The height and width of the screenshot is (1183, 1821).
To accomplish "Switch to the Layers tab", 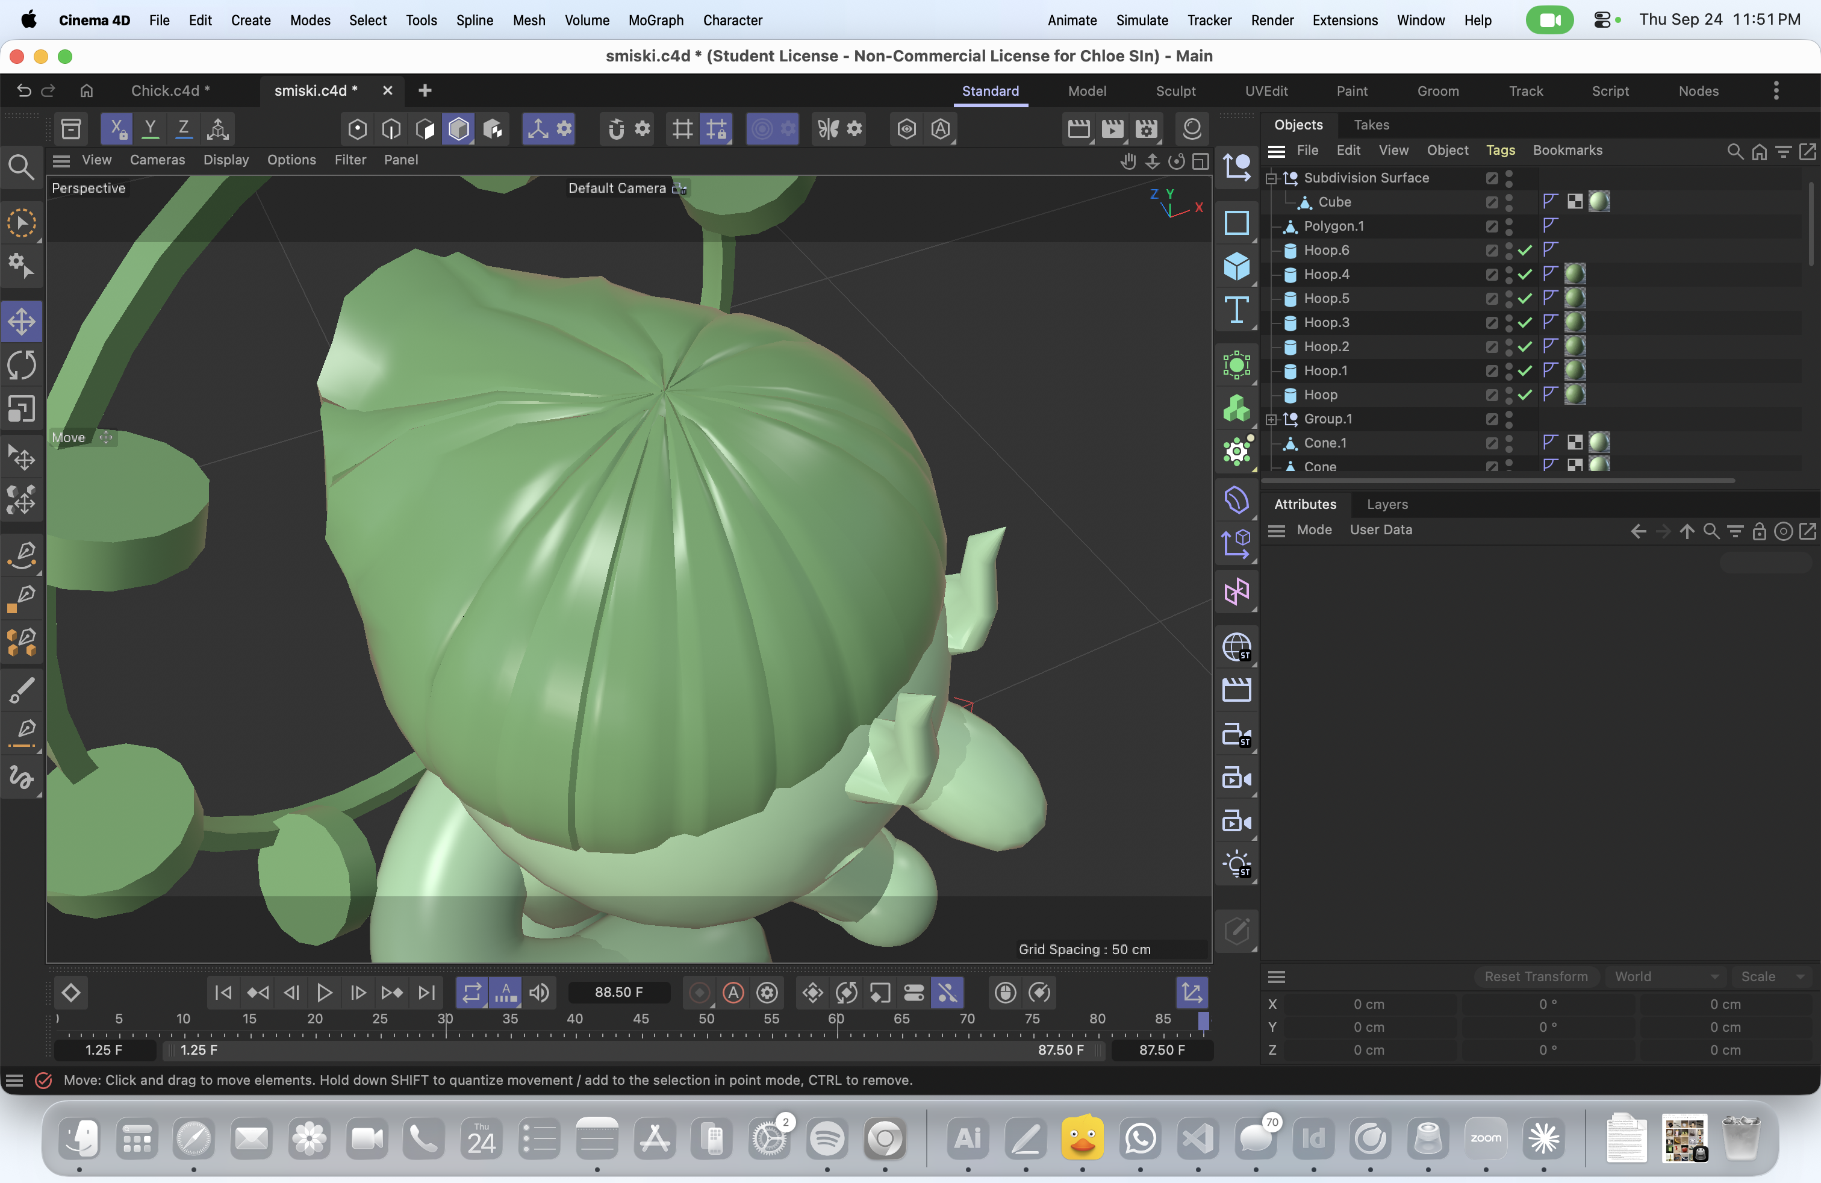I will pyautogui.click(x=1387, y=504).
